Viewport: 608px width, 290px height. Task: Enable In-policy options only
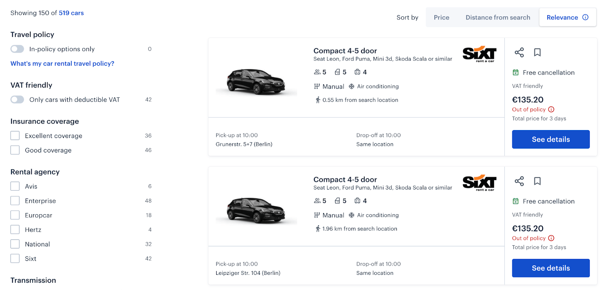[x=17, y=49]
